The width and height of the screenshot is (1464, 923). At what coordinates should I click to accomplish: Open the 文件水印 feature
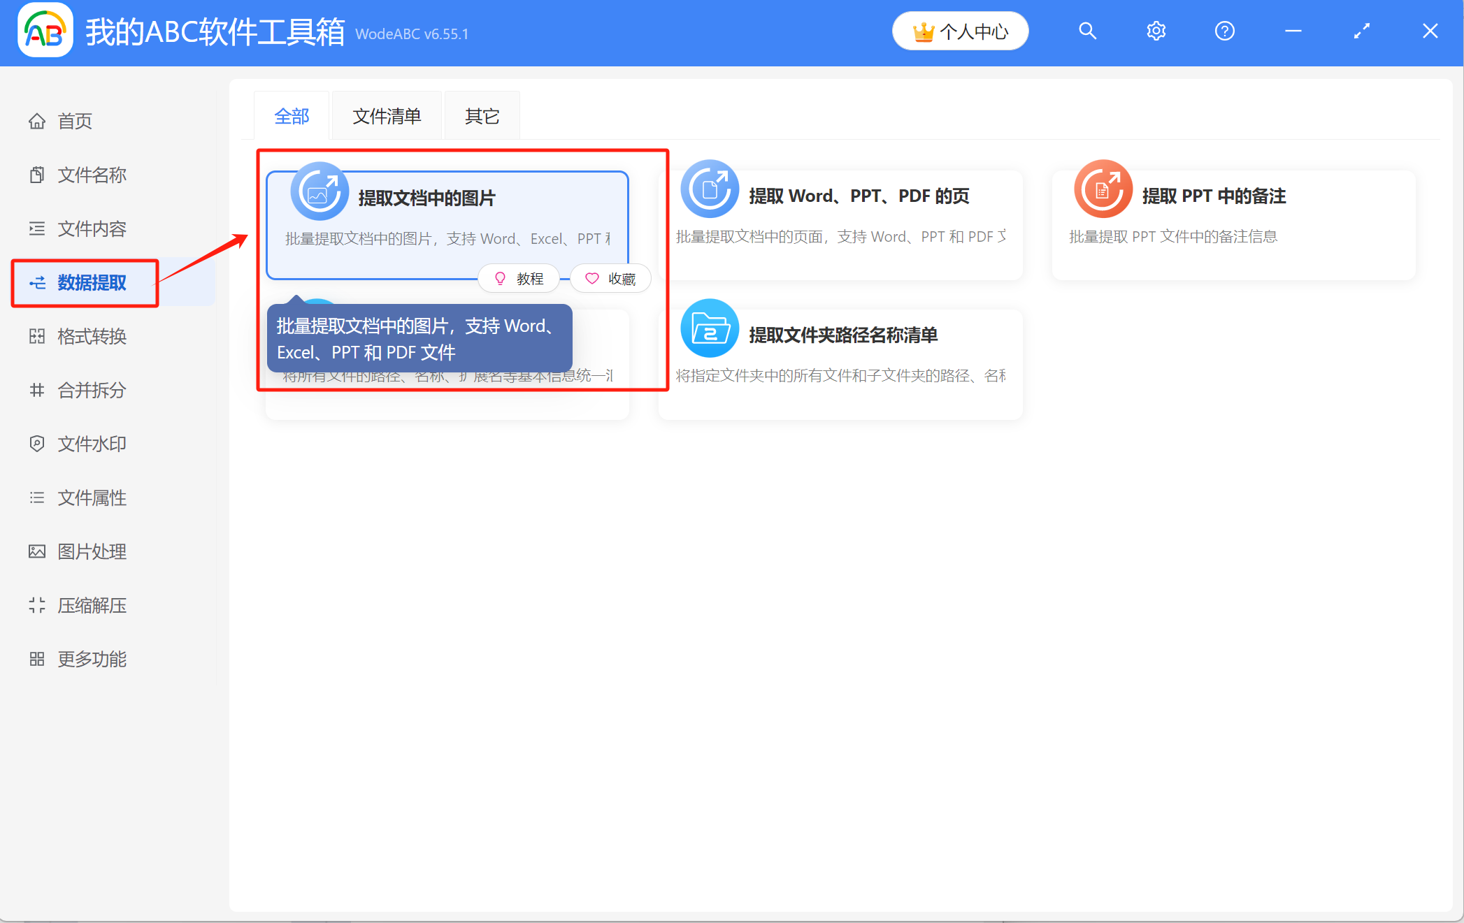[x=92, y=444]
